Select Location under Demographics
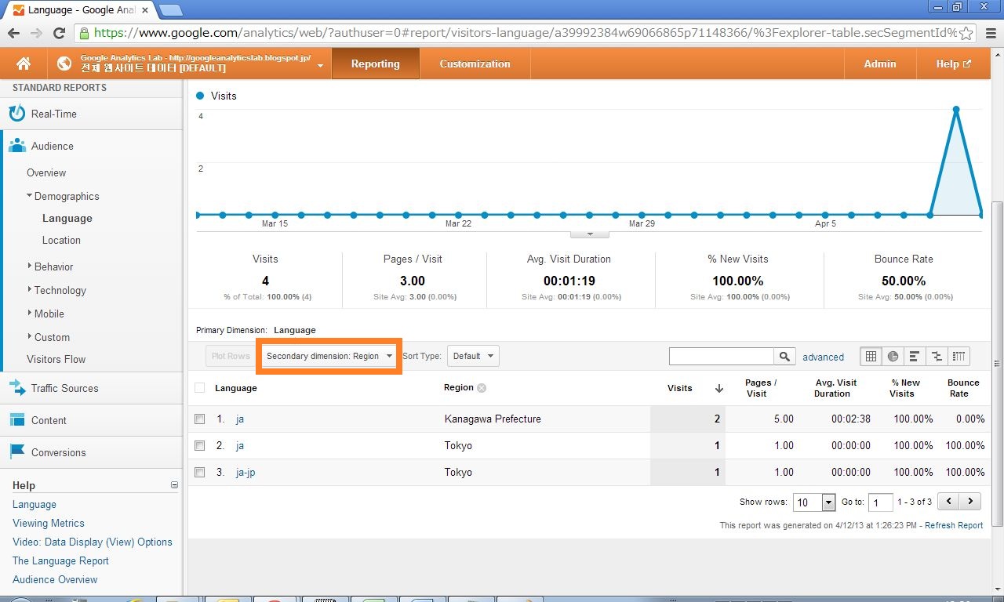 61,240
